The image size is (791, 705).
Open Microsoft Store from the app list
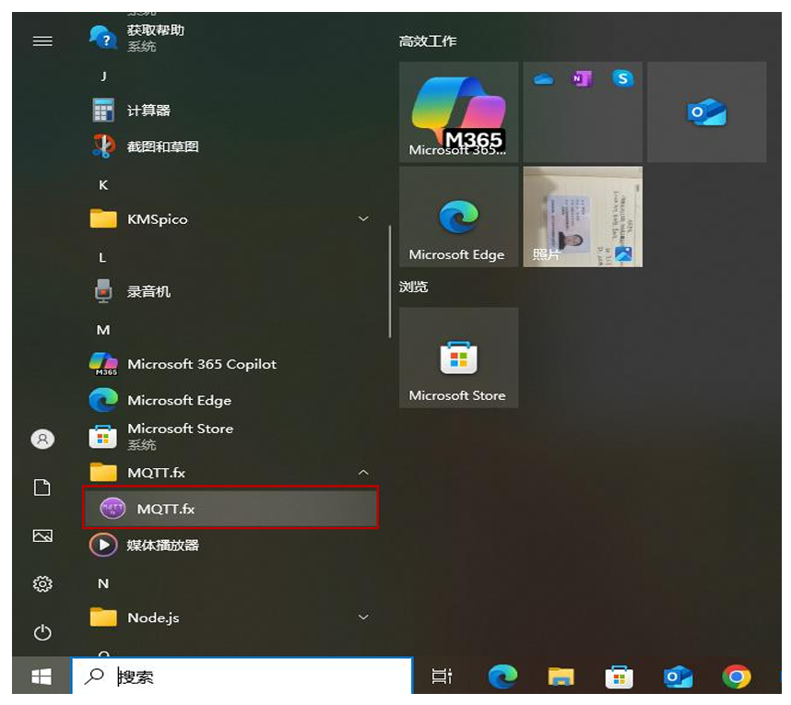click(230, 436)
